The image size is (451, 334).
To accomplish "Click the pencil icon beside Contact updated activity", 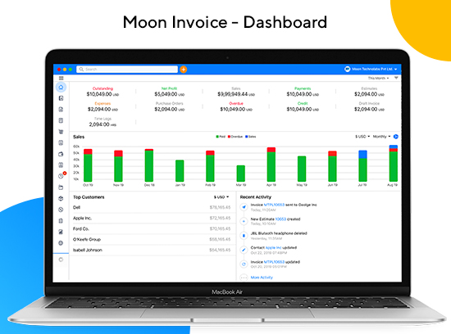I will [x=244, y=250].
